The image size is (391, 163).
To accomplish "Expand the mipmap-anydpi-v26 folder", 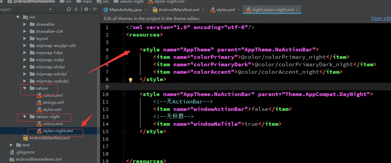I will click(25, 46).
